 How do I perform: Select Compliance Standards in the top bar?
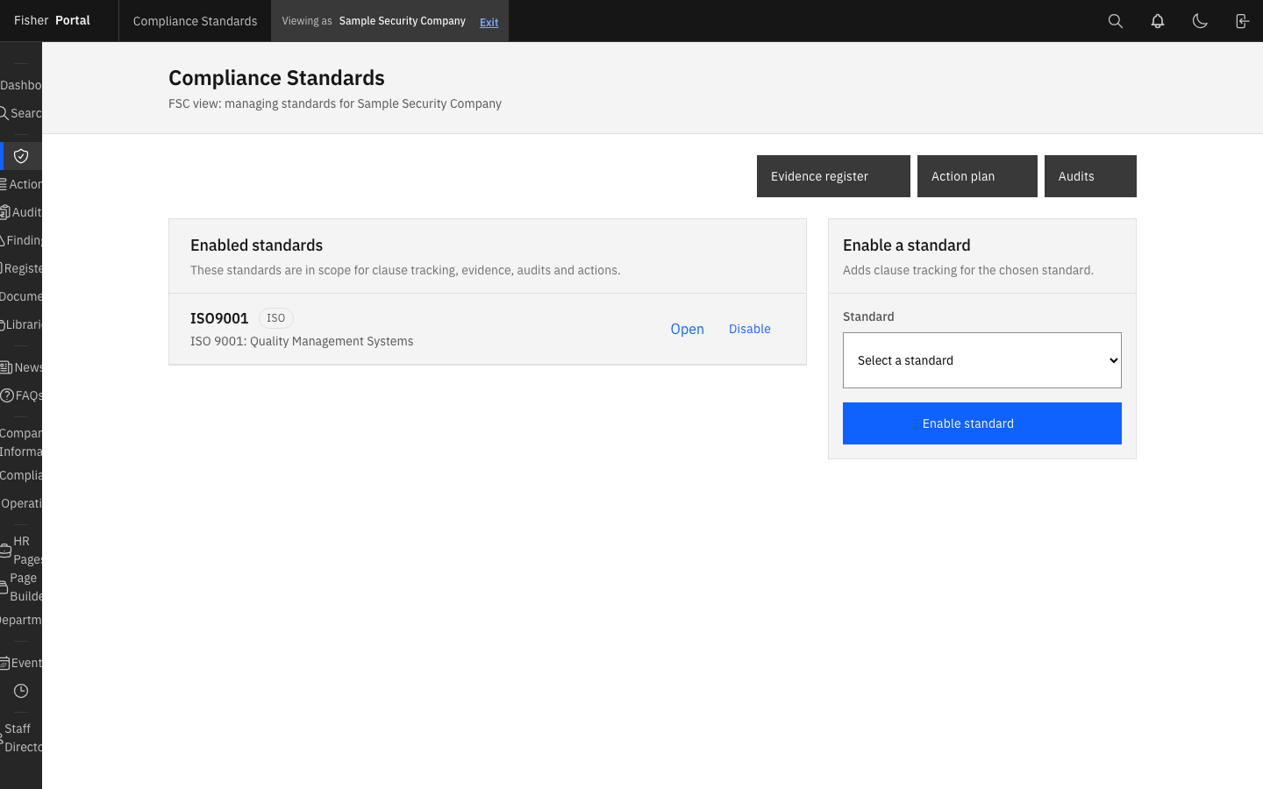coord(194,20)
